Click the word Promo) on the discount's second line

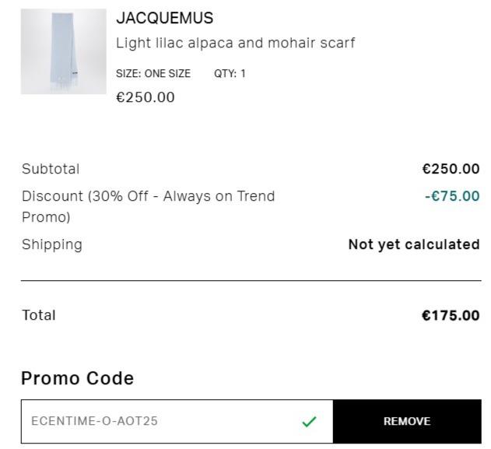(46, 217)
